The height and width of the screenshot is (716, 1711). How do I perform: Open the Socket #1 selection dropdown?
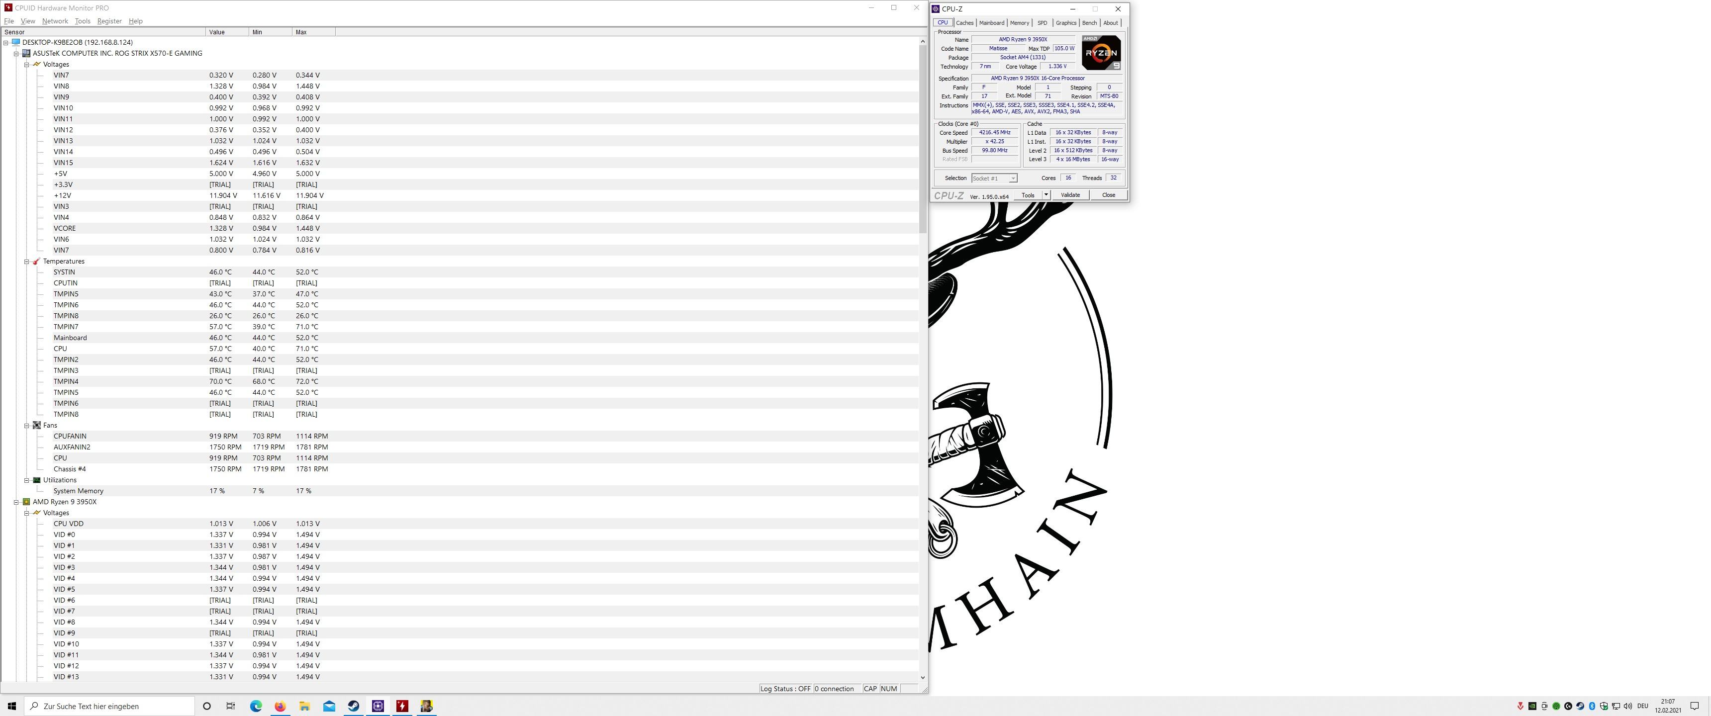point(994,178)
